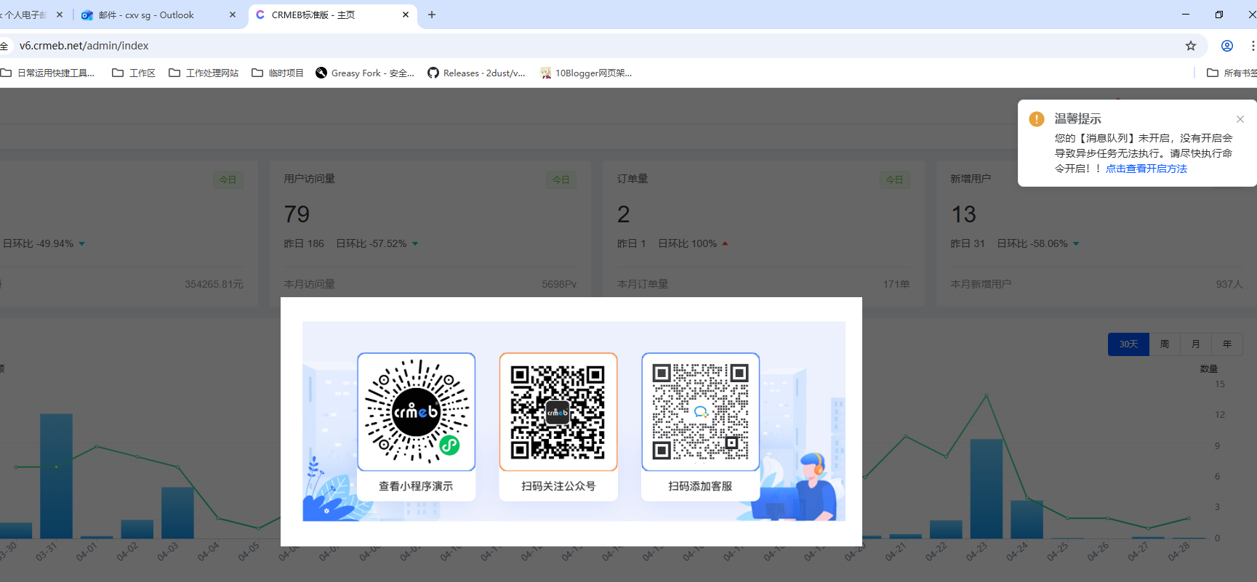Click the 订单量 card title
1257x582 pixels.
pos(632,179)
